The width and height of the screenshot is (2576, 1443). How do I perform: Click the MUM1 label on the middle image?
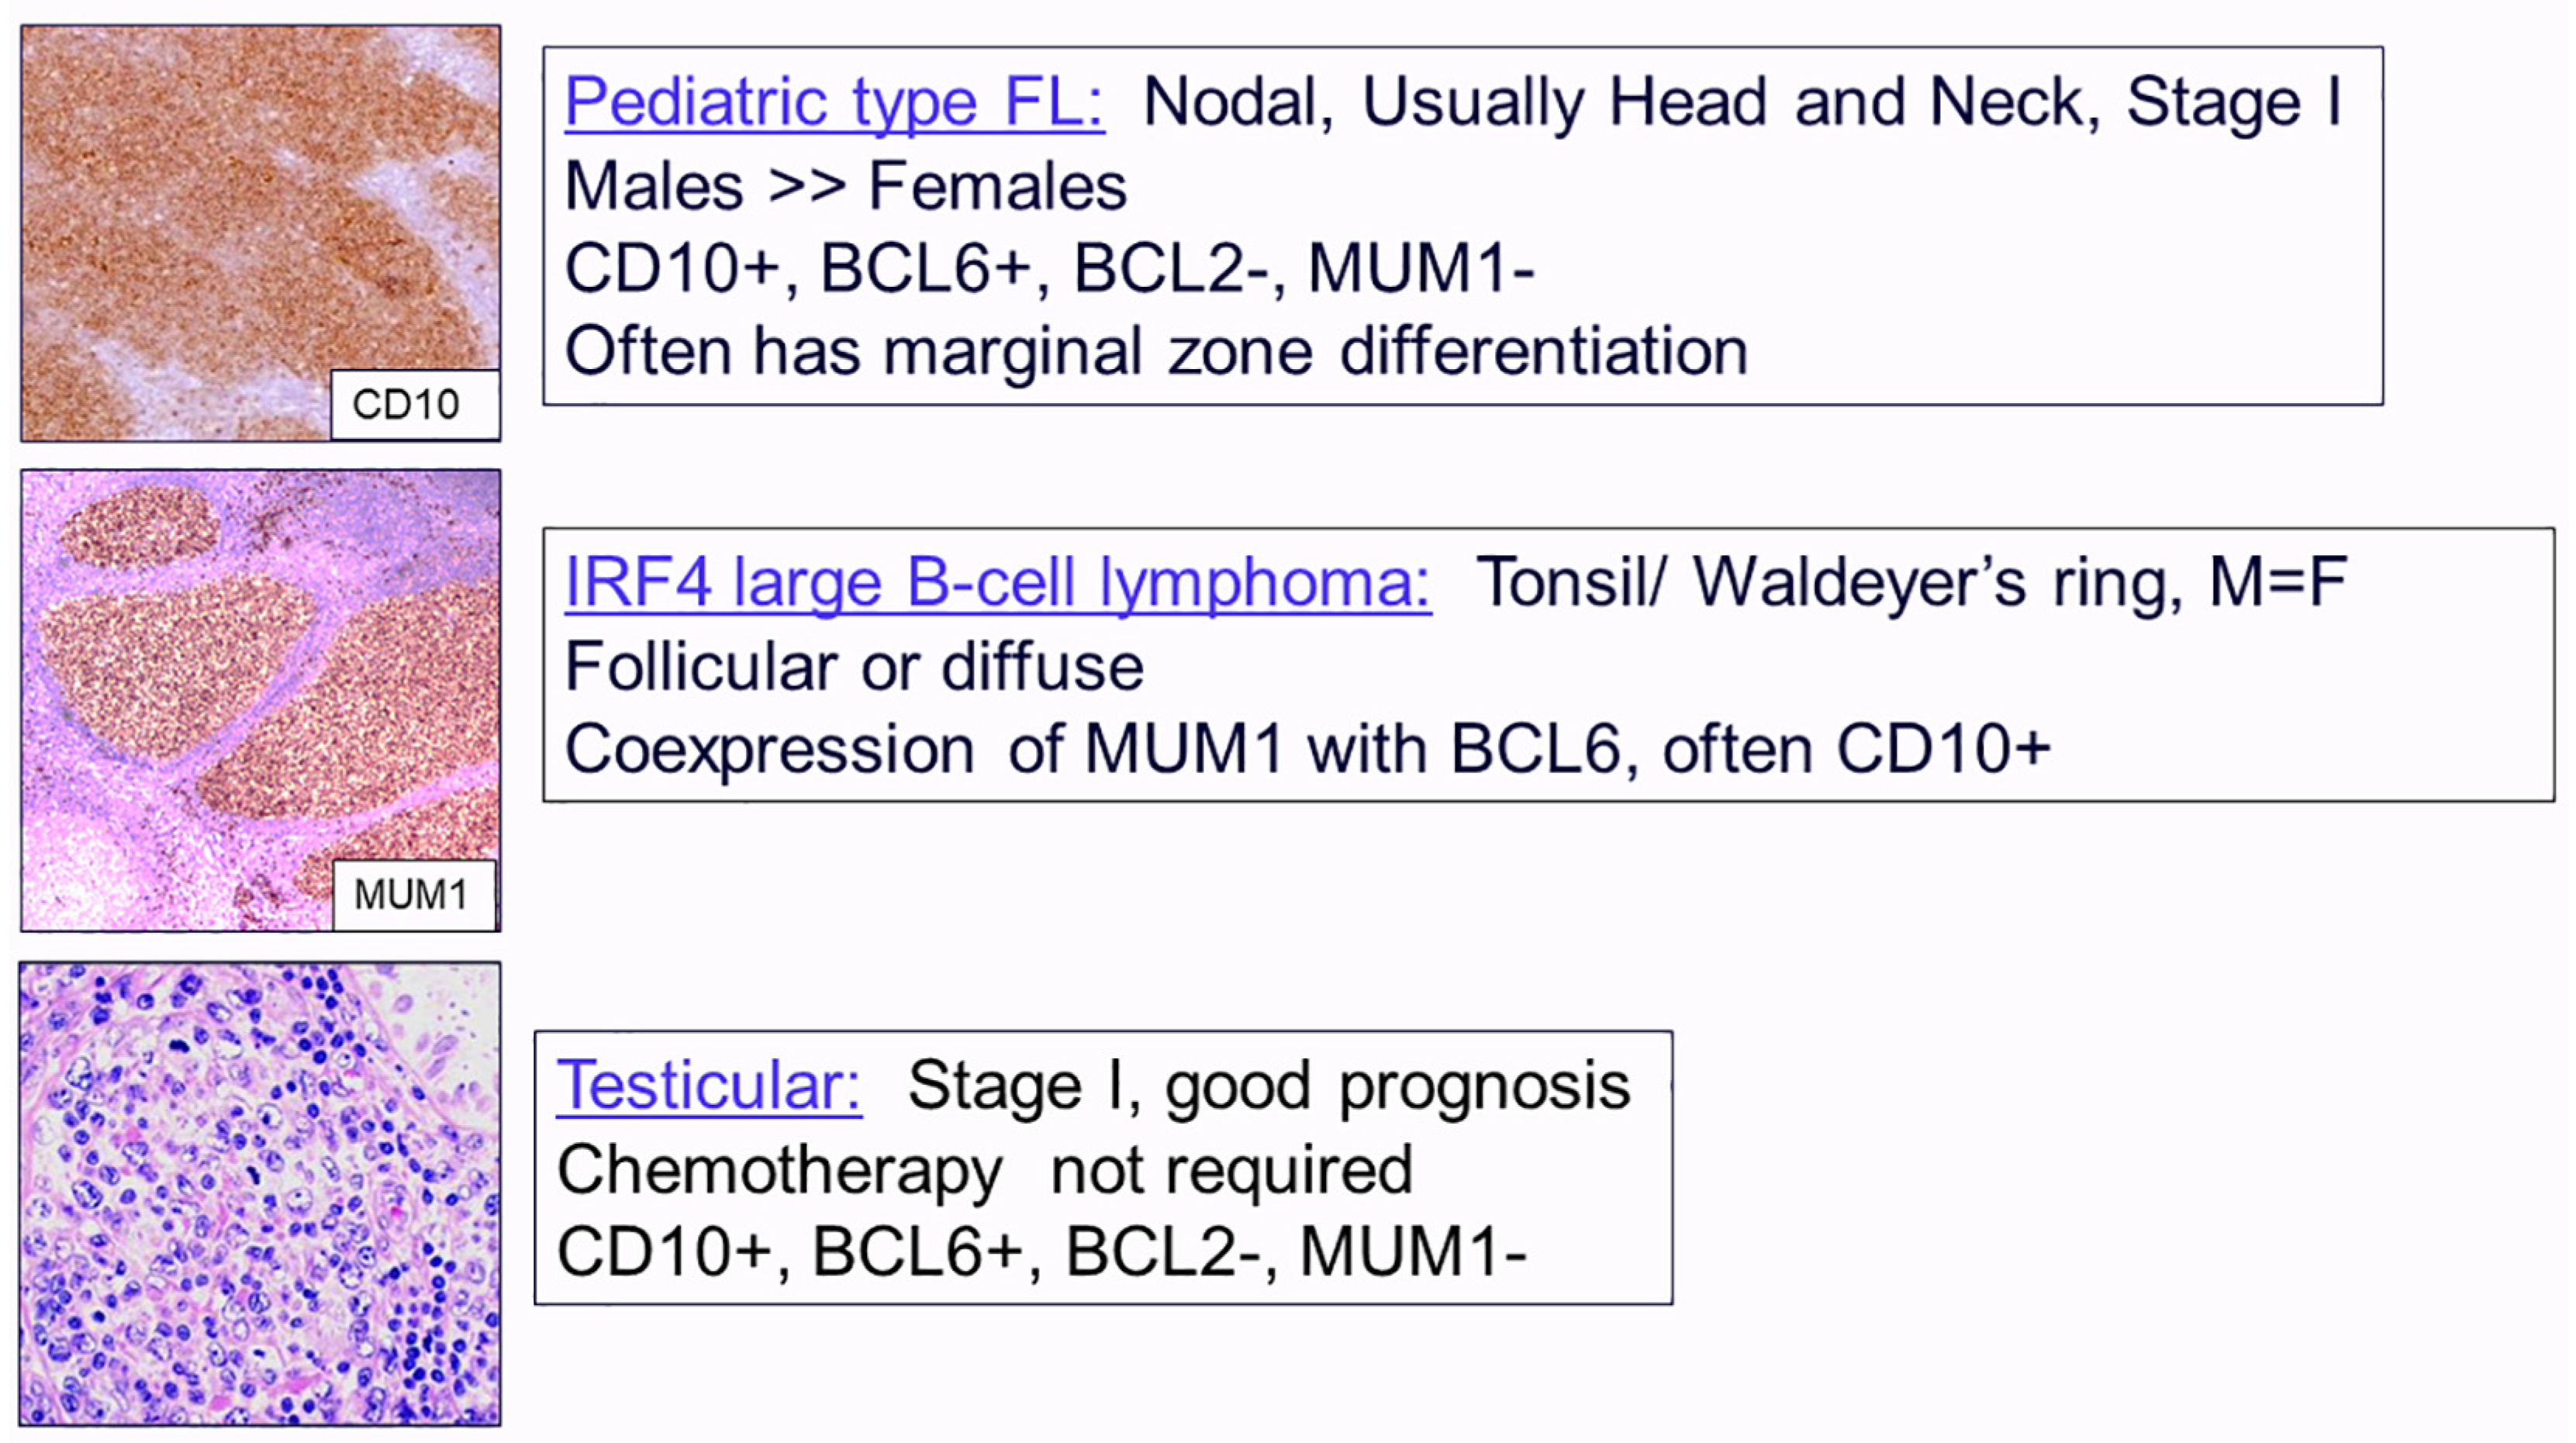(x=411, y=895)
